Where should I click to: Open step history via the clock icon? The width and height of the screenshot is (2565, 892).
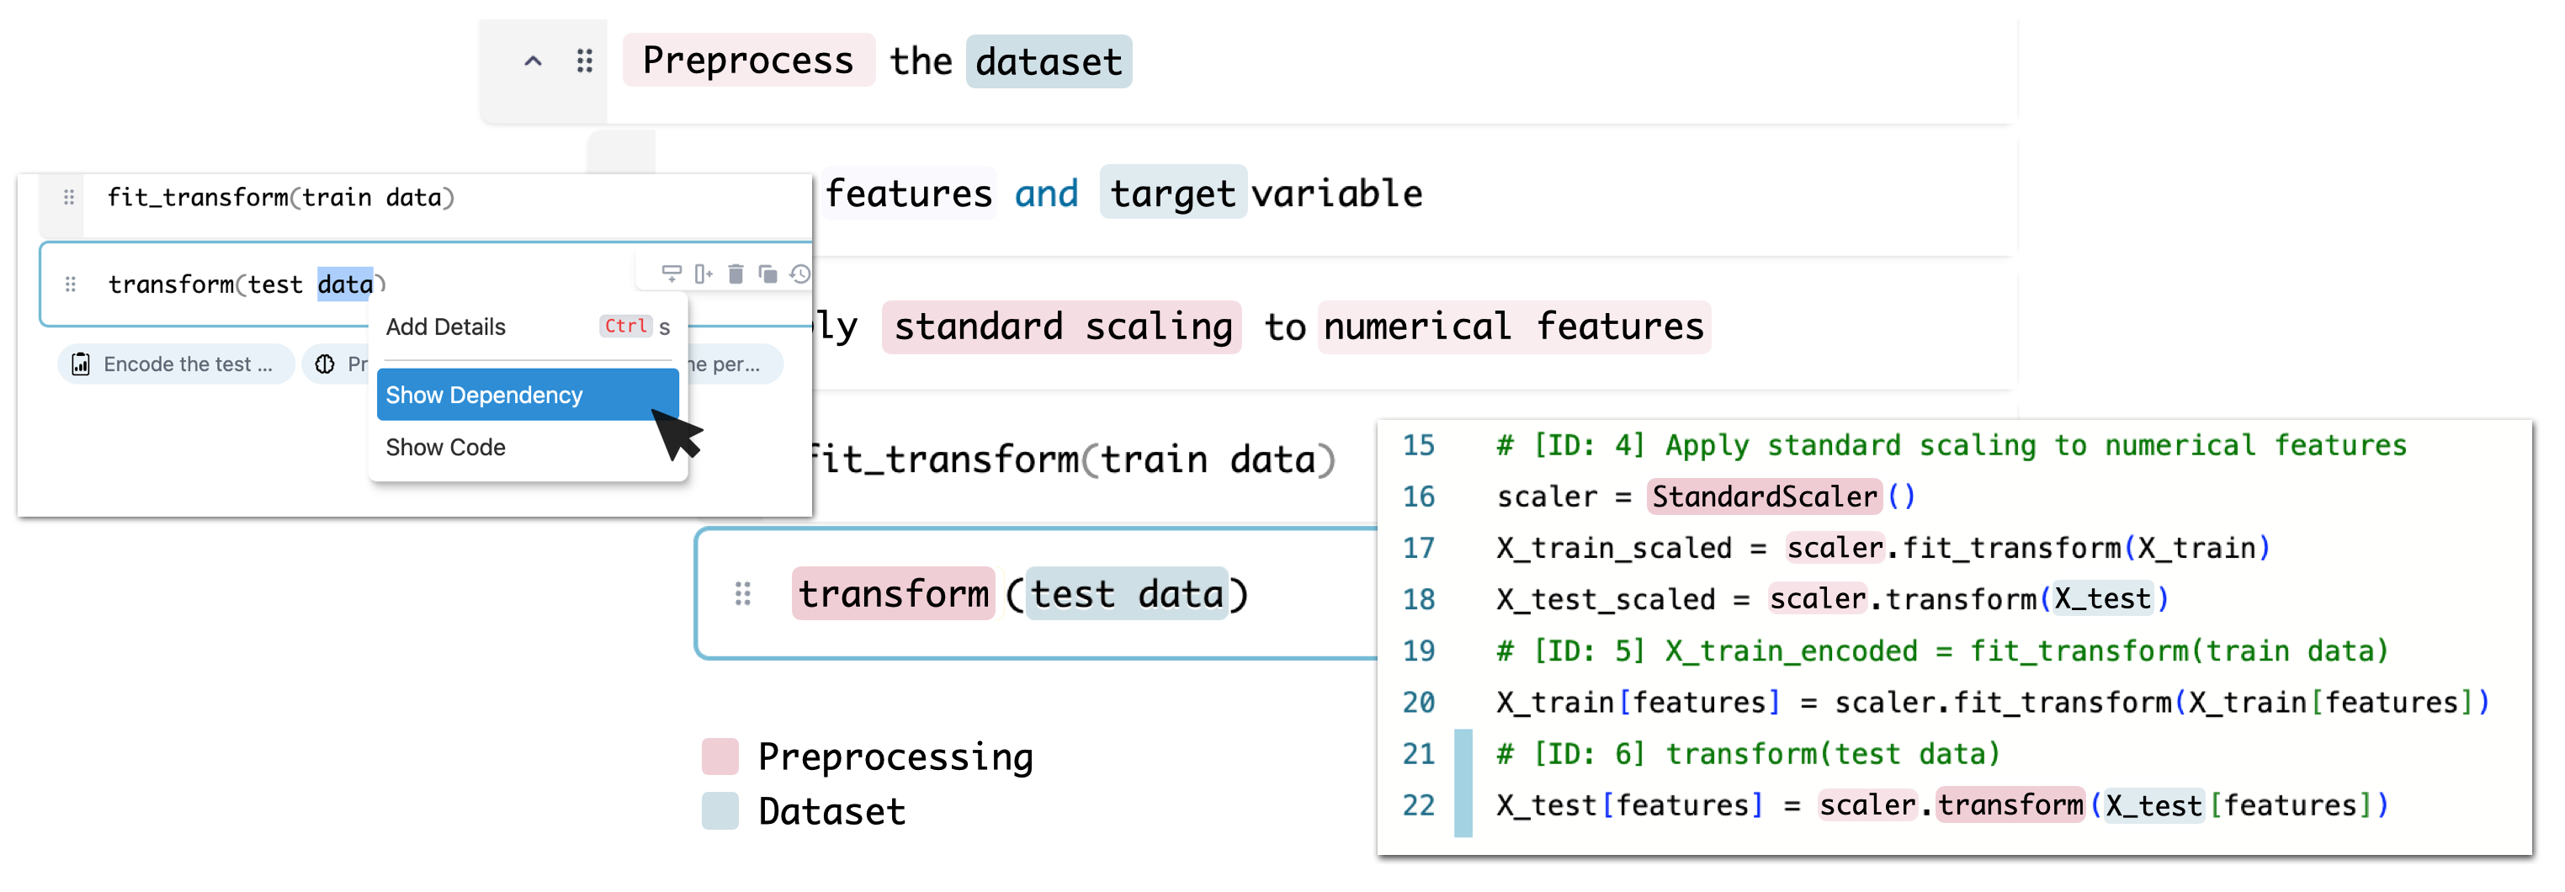point(799,273)
